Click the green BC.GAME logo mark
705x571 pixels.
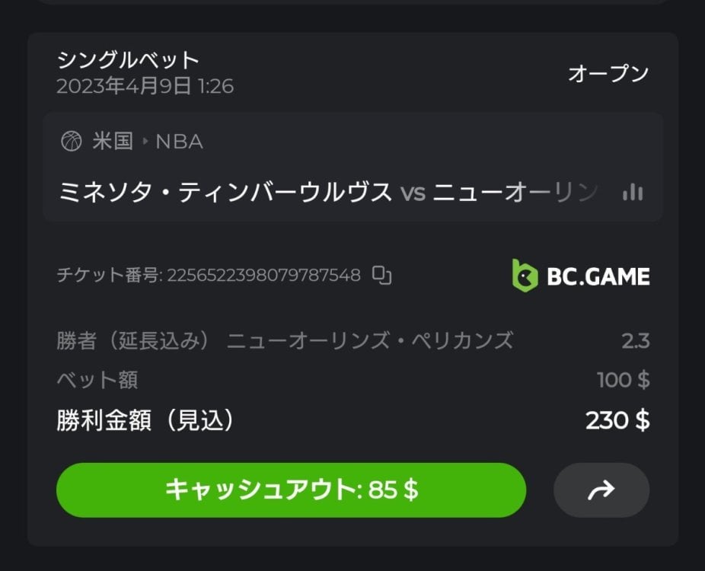[x=525, y=276]
